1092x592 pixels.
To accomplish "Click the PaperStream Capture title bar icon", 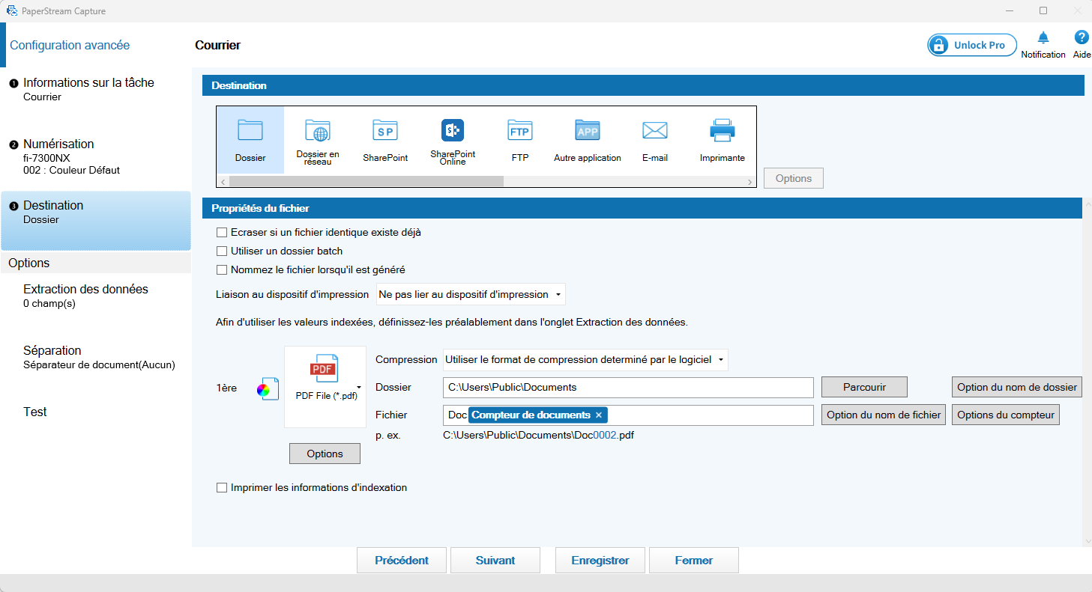I will (x=12, y=11).
